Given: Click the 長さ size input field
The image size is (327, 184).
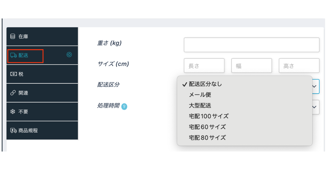Looking at the screenshot, I should pos(204,65).
